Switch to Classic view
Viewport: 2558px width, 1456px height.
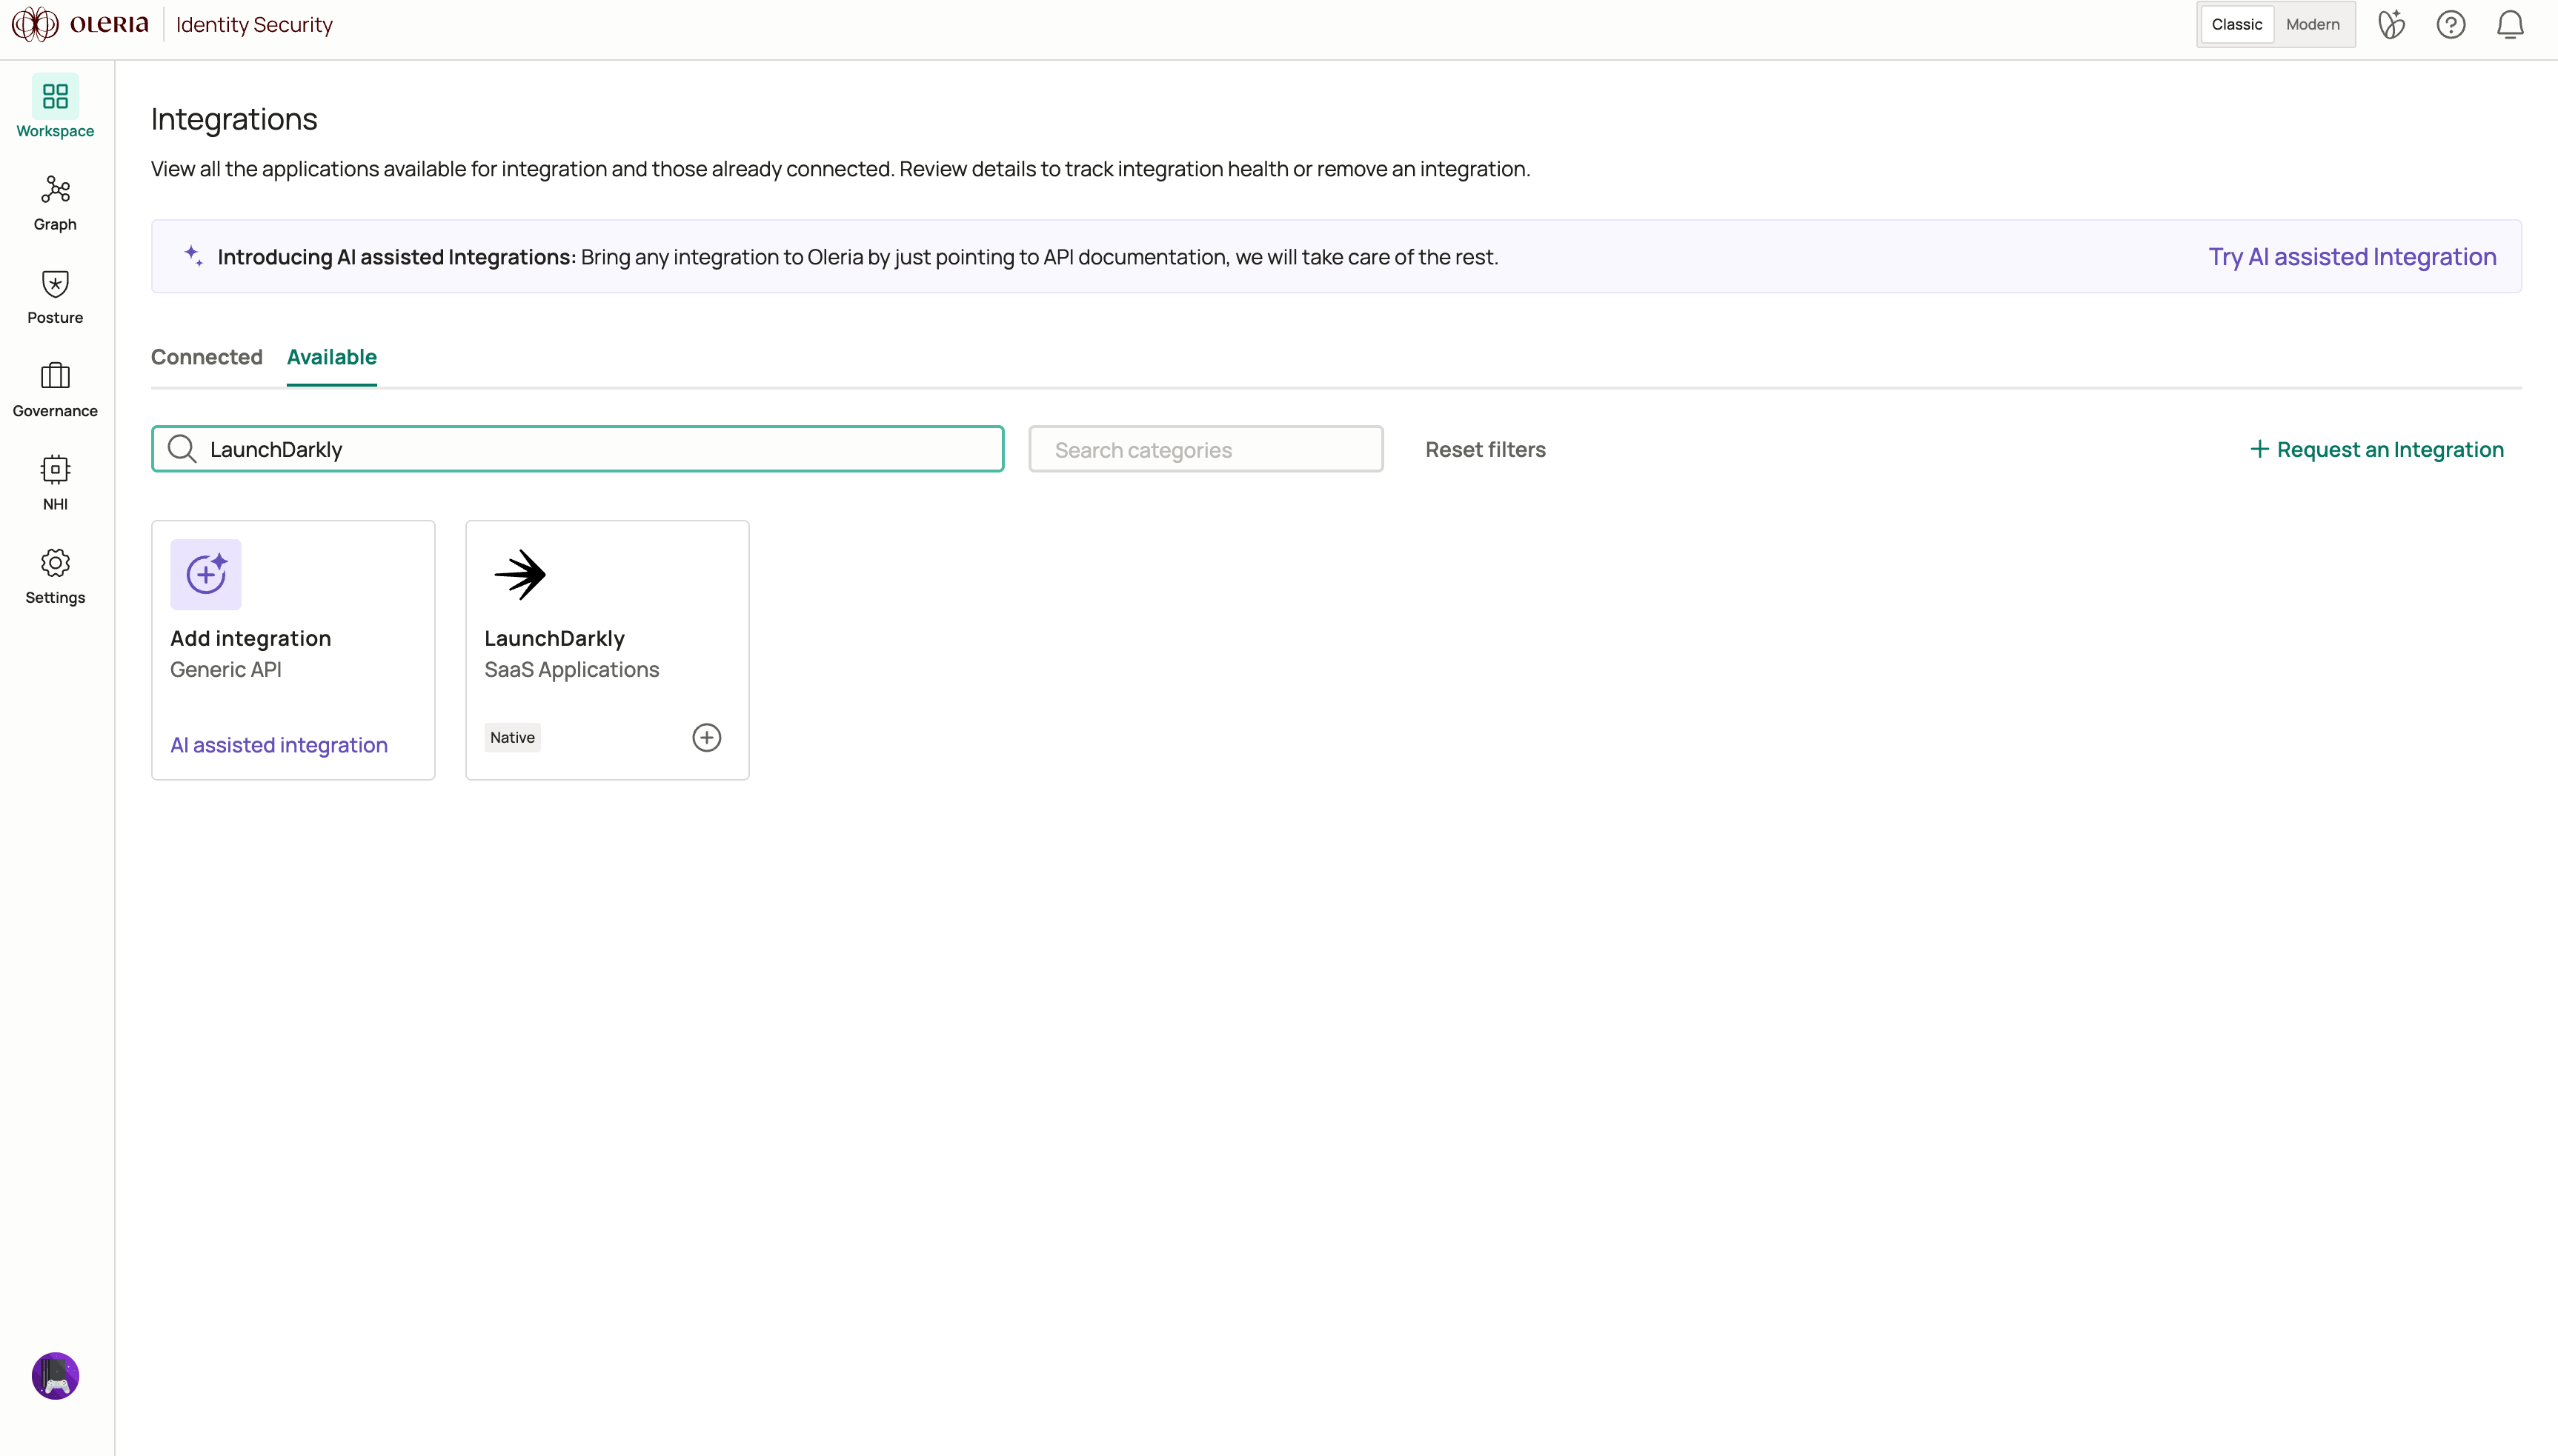click(x=2236, y=24)
